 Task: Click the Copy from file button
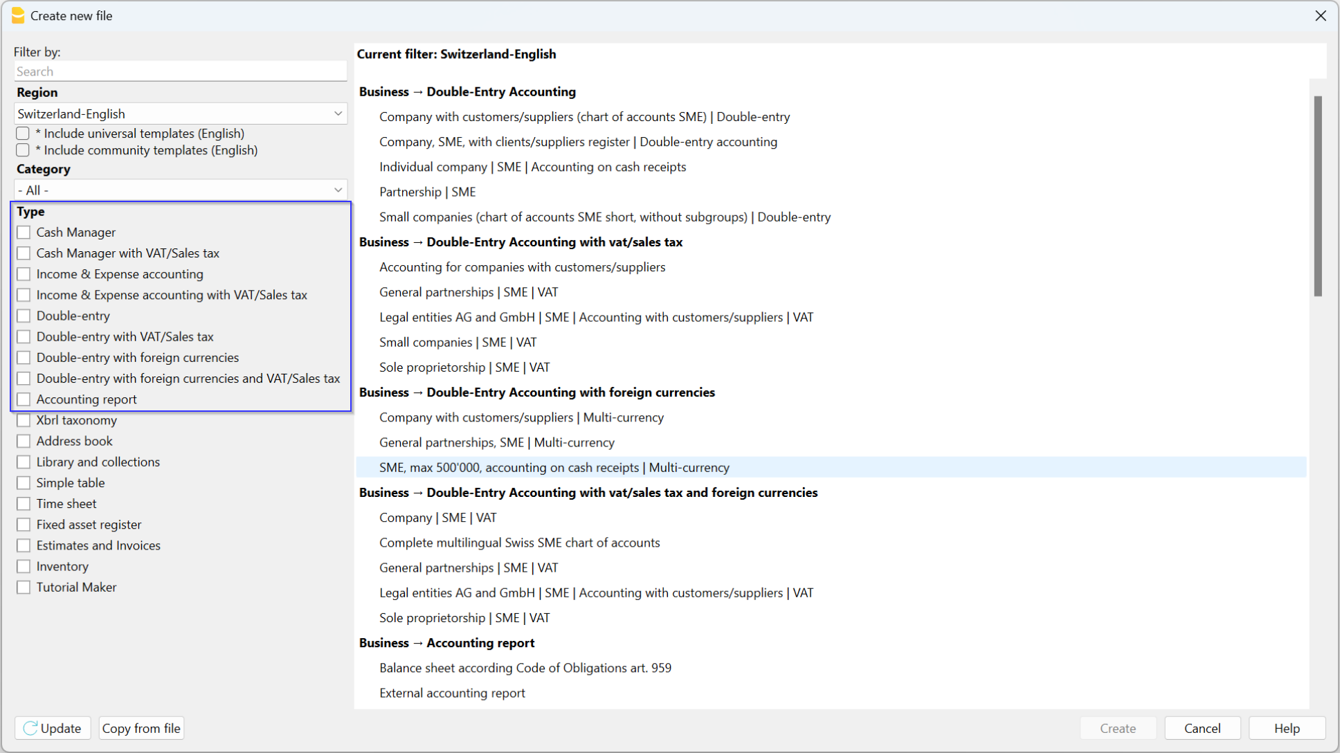(141, 728)
